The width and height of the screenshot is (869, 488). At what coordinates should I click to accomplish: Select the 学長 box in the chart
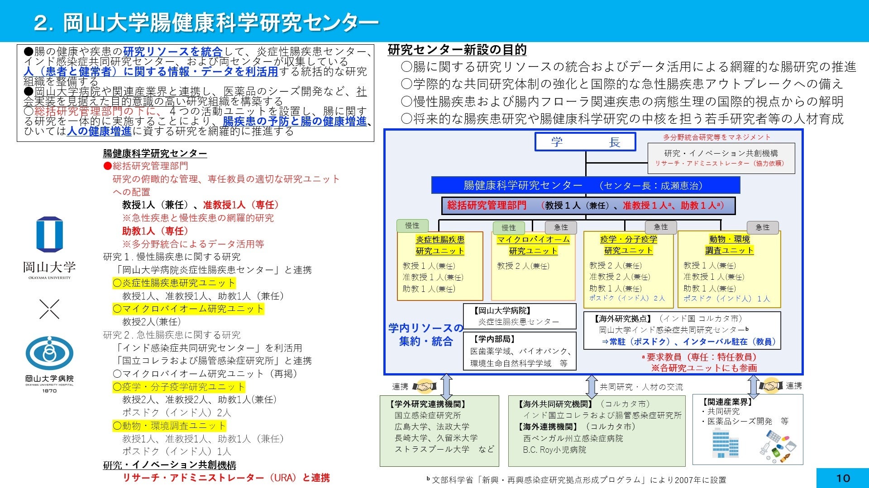585,142
